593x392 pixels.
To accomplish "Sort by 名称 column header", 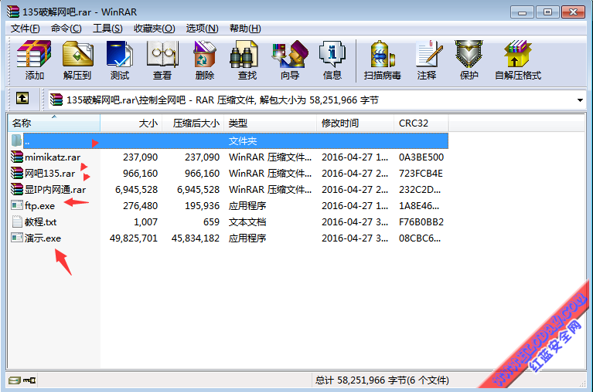I will point(54,123).
